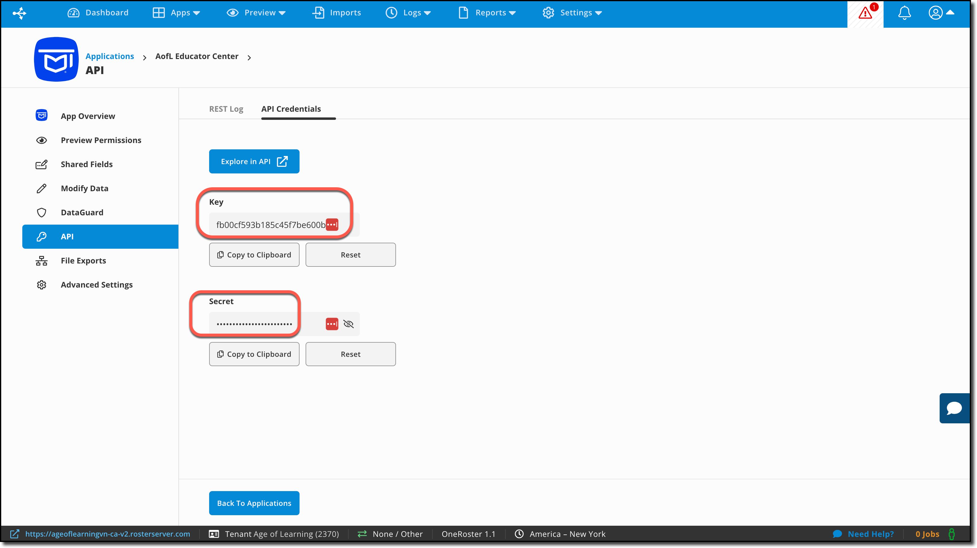This screenshot has height=548, width=977.
Task: Click the Reports document icon
Action: coord(463,13)
